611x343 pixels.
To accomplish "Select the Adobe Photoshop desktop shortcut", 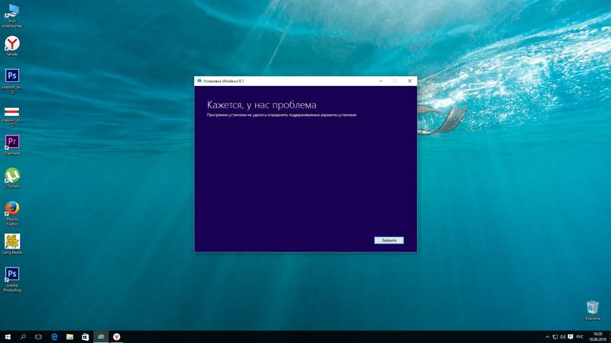I will point(12,279).
